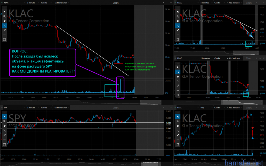Click Add Indicator in SPY chart

point(60,108)
